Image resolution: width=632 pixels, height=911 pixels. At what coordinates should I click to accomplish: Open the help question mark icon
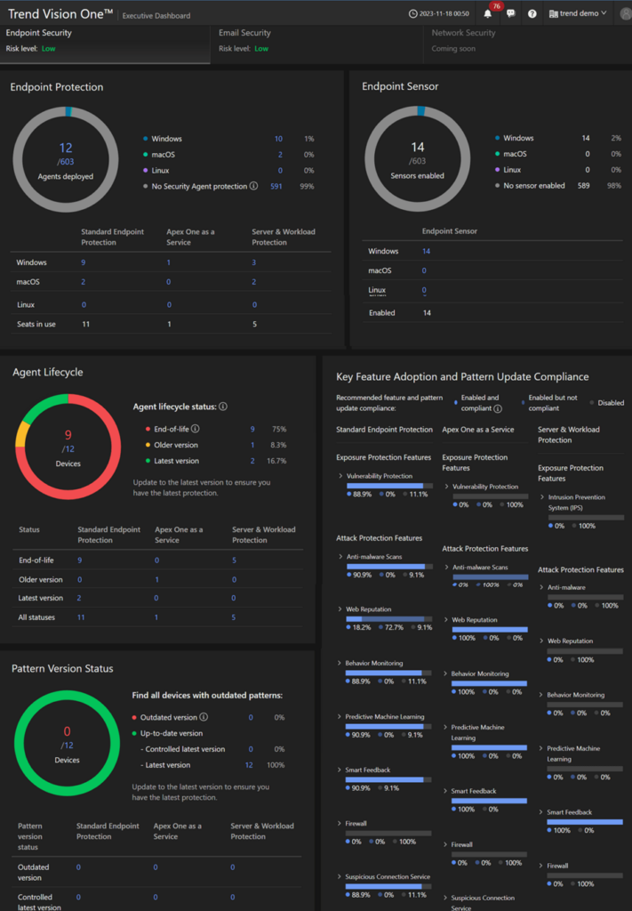(x=532, y=14)
